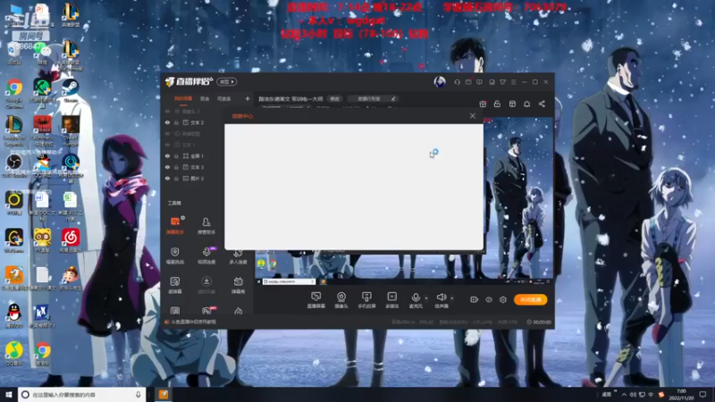
Task: Click the preview eye icon beside the settings gear
Action: tap(489, 299)
